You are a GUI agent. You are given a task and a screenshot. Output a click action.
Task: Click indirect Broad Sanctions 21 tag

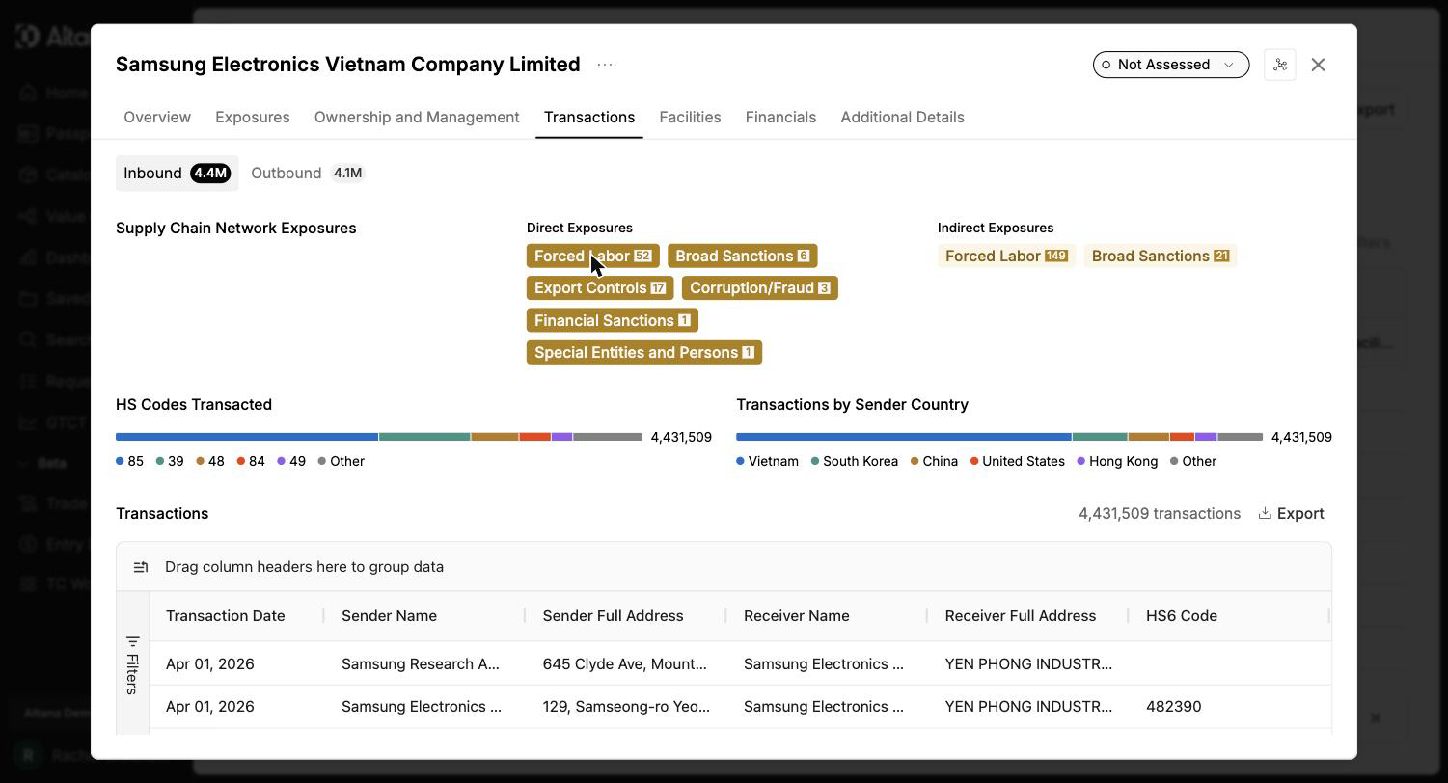coord(1161,256)
